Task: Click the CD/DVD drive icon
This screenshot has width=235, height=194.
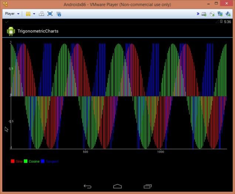Action: click(212, 14)
